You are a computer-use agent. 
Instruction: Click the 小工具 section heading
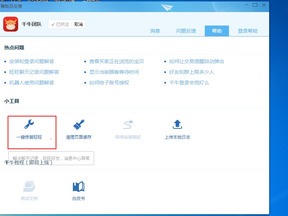click(12, 101)
